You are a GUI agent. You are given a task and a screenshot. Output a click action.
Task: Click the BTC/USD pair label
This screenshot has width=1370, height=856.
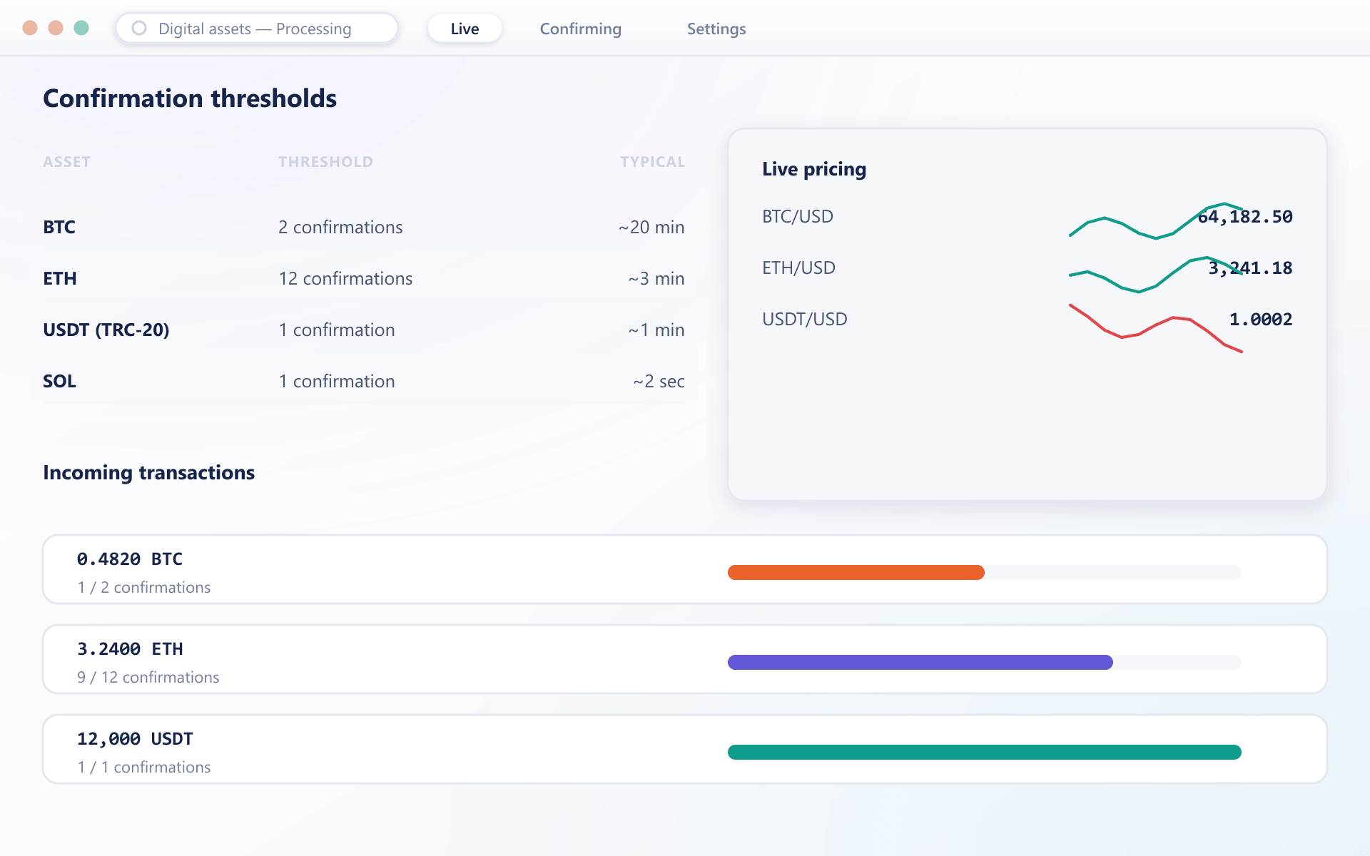tap(798, 216)
